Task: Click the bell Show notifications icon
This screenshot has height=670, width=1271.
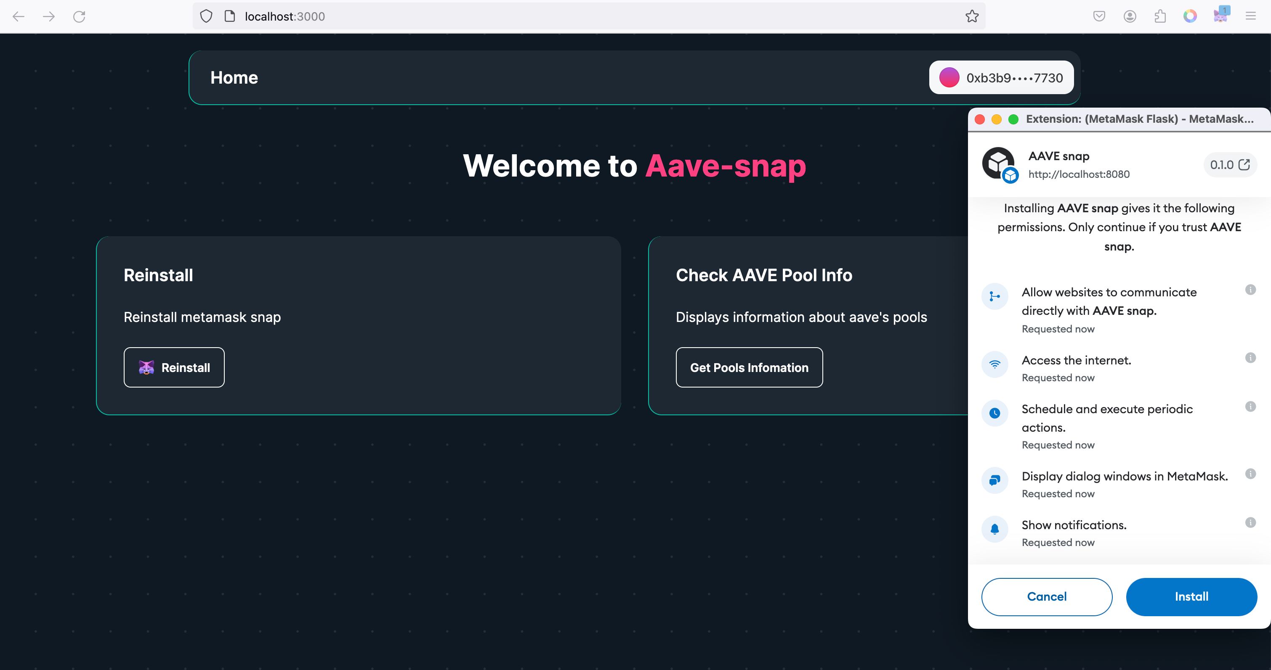Action: 994,529
